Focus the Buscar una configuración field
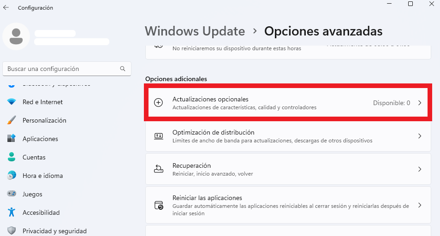This screenshot has width=440, height=236. [x=67, y=69]
